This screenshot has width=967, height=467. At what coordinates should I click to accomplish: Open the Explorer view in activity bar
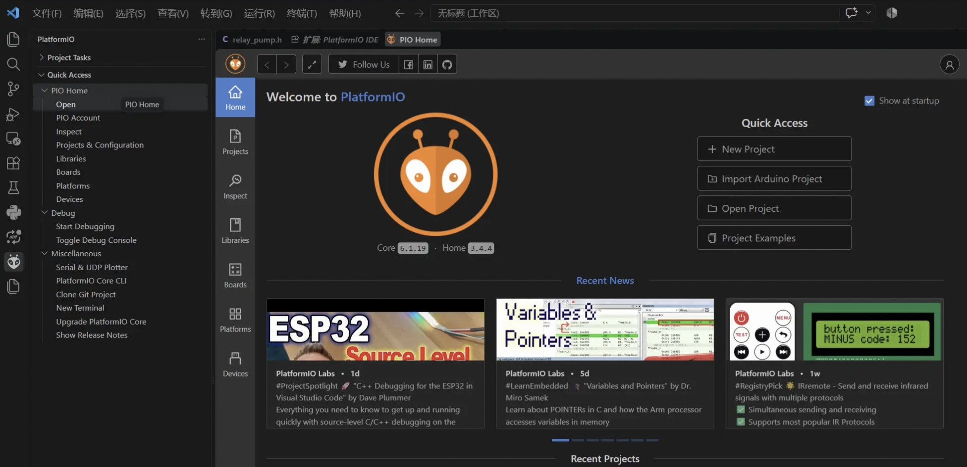(x=13, y=39)
